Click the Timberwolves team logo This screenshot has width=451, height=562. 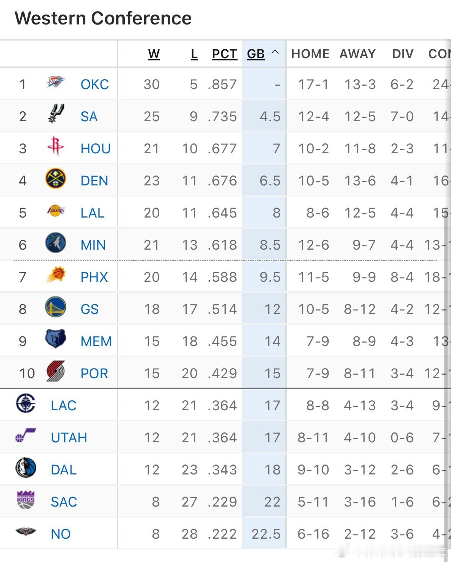pyautogui.click(x=55, y=243)
